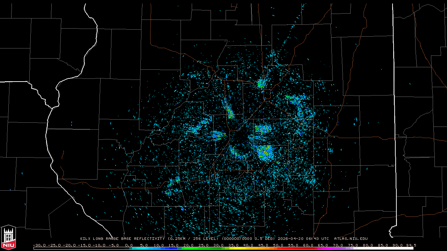
Task: Click the KILX Long Range Base Reflectivity title
Action: [123, 239]
